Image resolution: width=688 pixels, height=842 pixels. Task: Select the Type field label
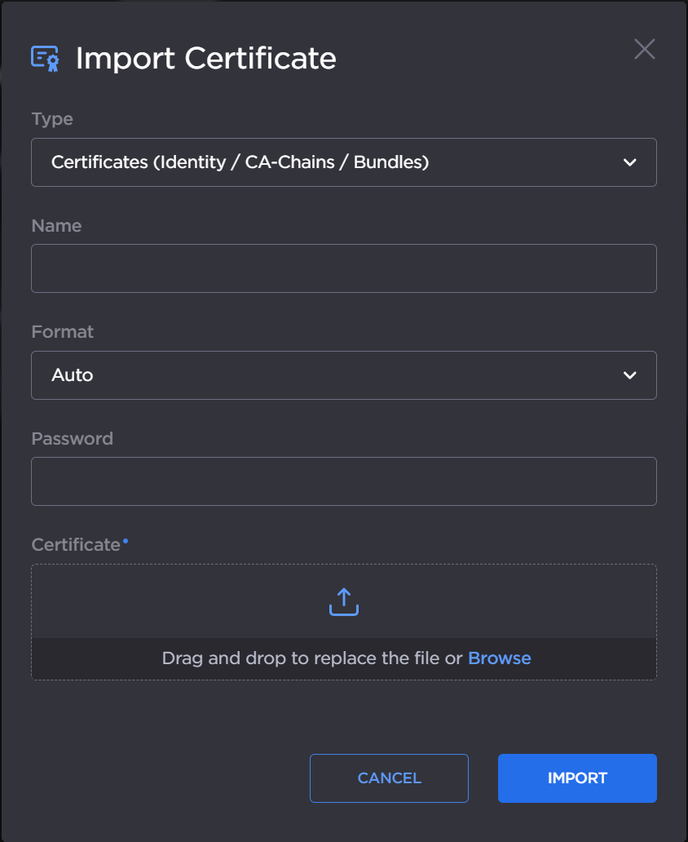51,119
